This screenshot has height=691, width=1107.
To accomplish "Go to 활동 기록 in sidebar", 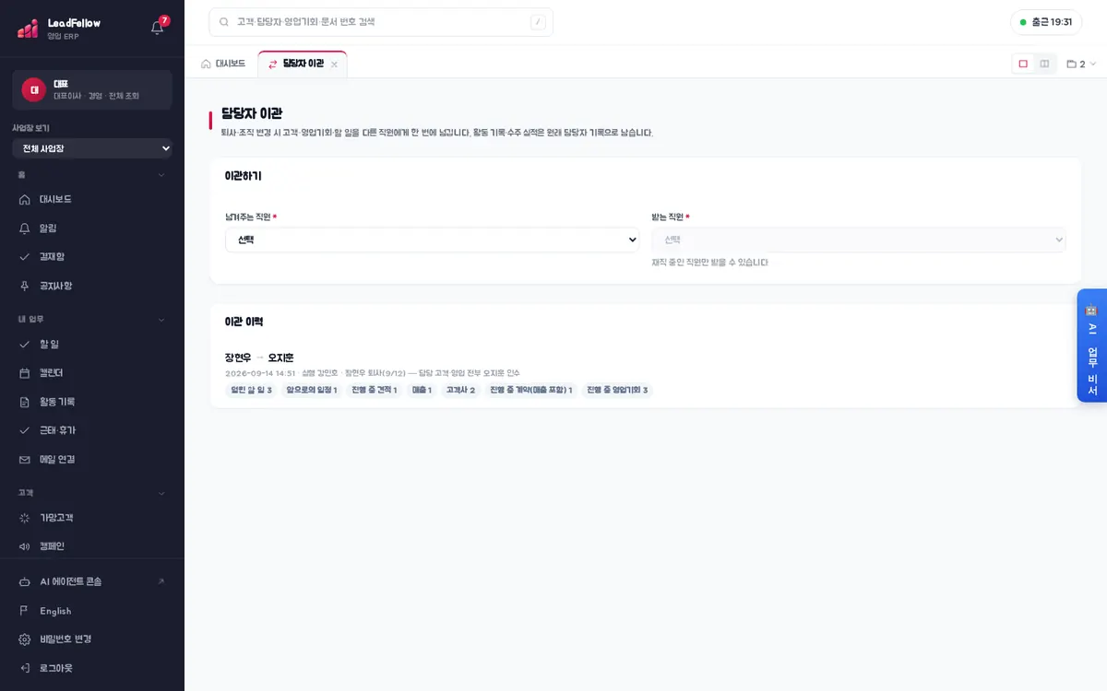I will [92, 402].
